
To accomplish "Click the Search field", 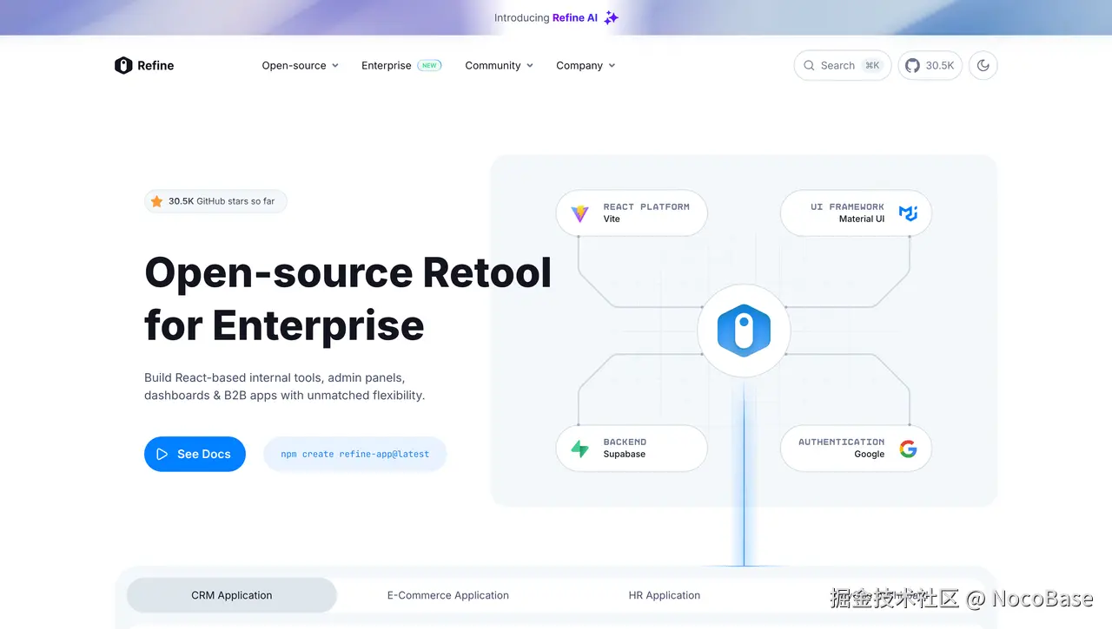I will (x=843, y=65).
